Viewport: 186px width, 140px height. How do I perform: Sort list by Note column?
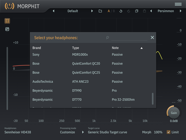pos(115,48)
